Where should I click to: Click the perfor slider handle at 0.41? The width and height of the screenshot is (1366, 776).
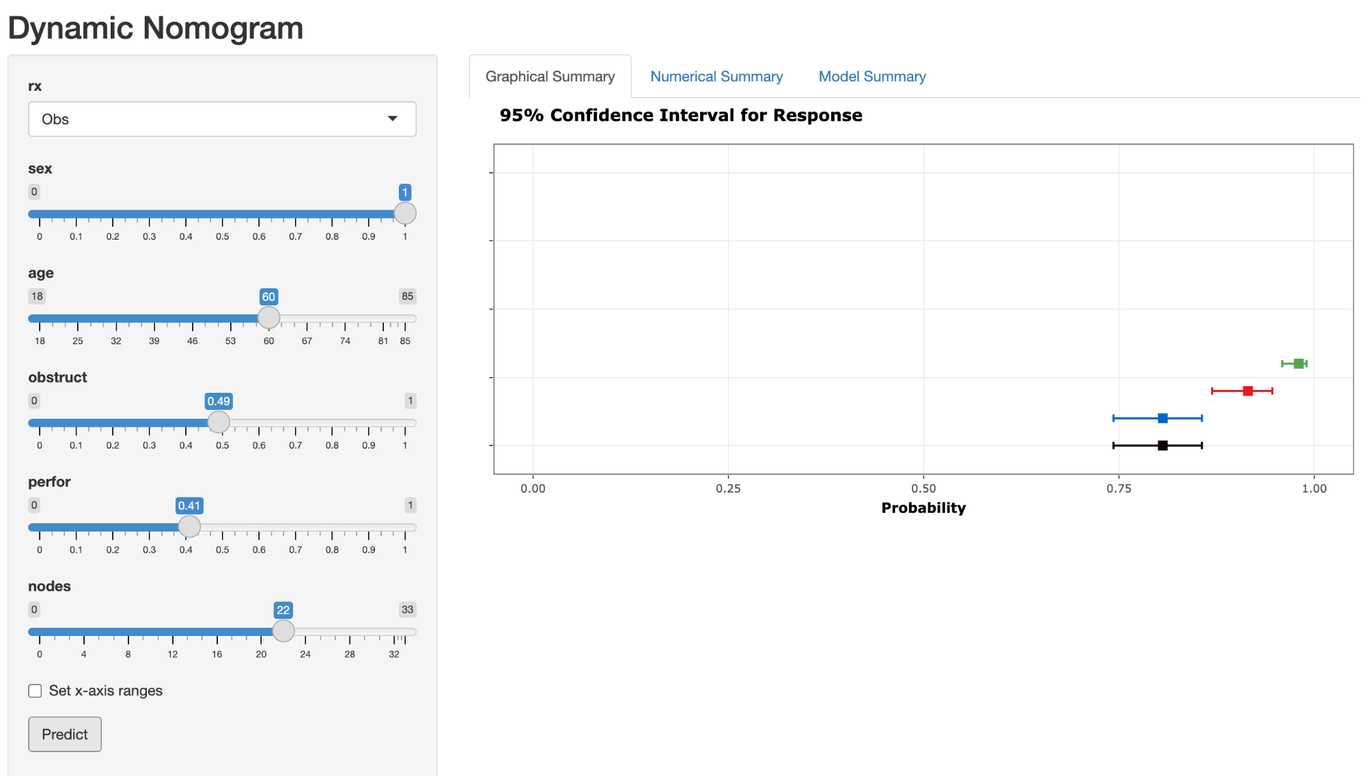pos(189,527)
